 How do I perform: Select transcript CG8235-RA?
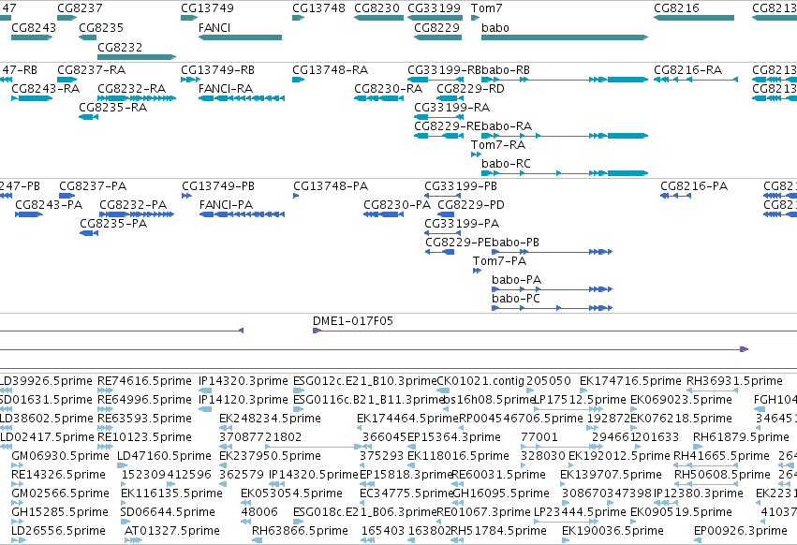tap(88, 117)
